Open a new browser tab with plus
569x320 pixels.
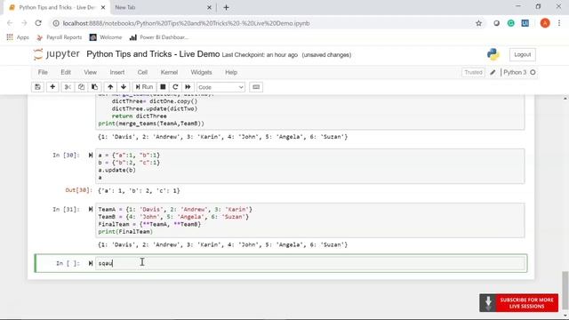[x=226, y=7]
